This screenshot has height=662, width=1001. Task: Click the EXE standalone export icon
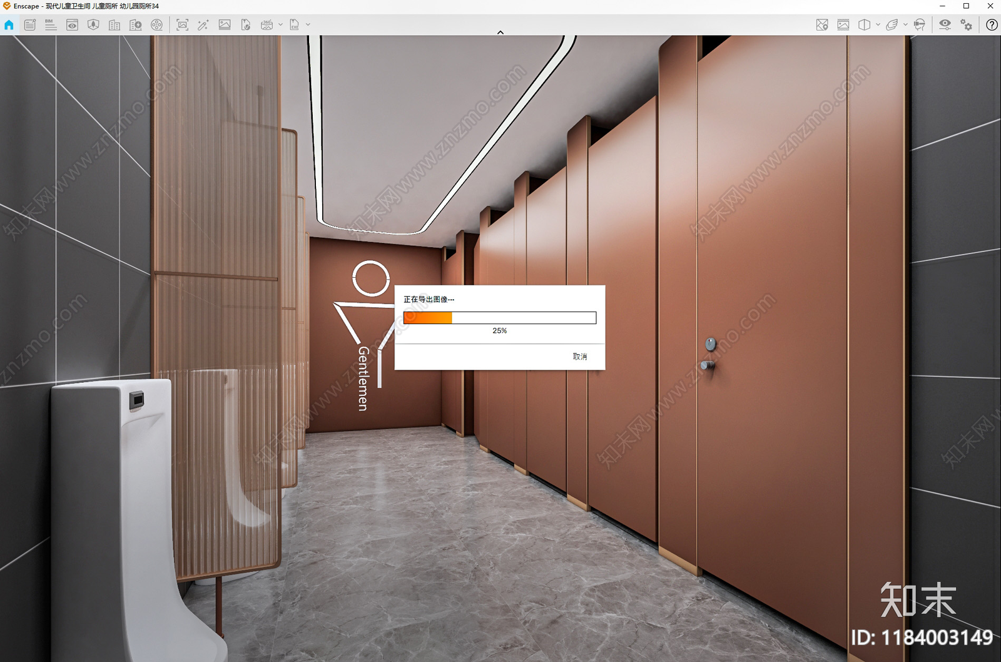tap(295, 25)
